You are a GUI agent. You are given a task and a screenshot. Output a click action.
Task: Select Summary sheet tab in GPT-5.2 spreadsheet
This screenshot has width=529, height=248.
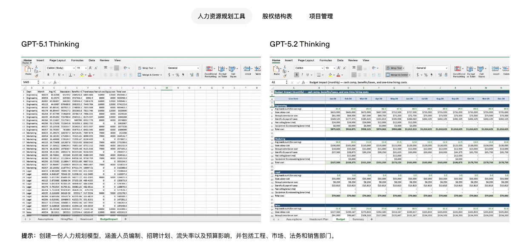358,219
